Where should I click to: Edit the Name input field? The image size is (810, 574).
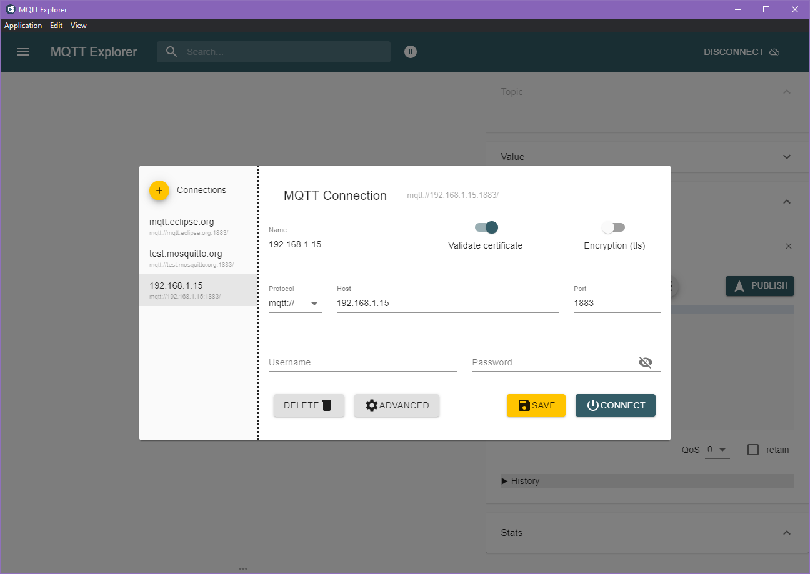click(x=346, y=245)
